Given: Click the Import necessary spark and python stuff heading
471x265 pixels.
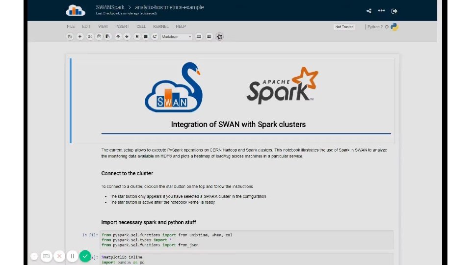Looking at the screenshot, I should (x=149, y=222).
